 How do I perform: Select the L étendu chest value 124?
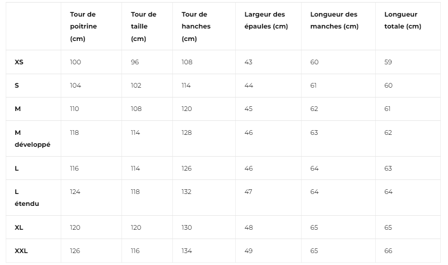point(75,191)
